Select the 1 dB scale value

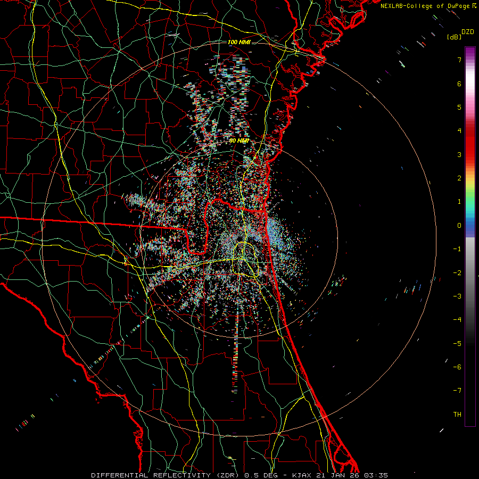459,202
